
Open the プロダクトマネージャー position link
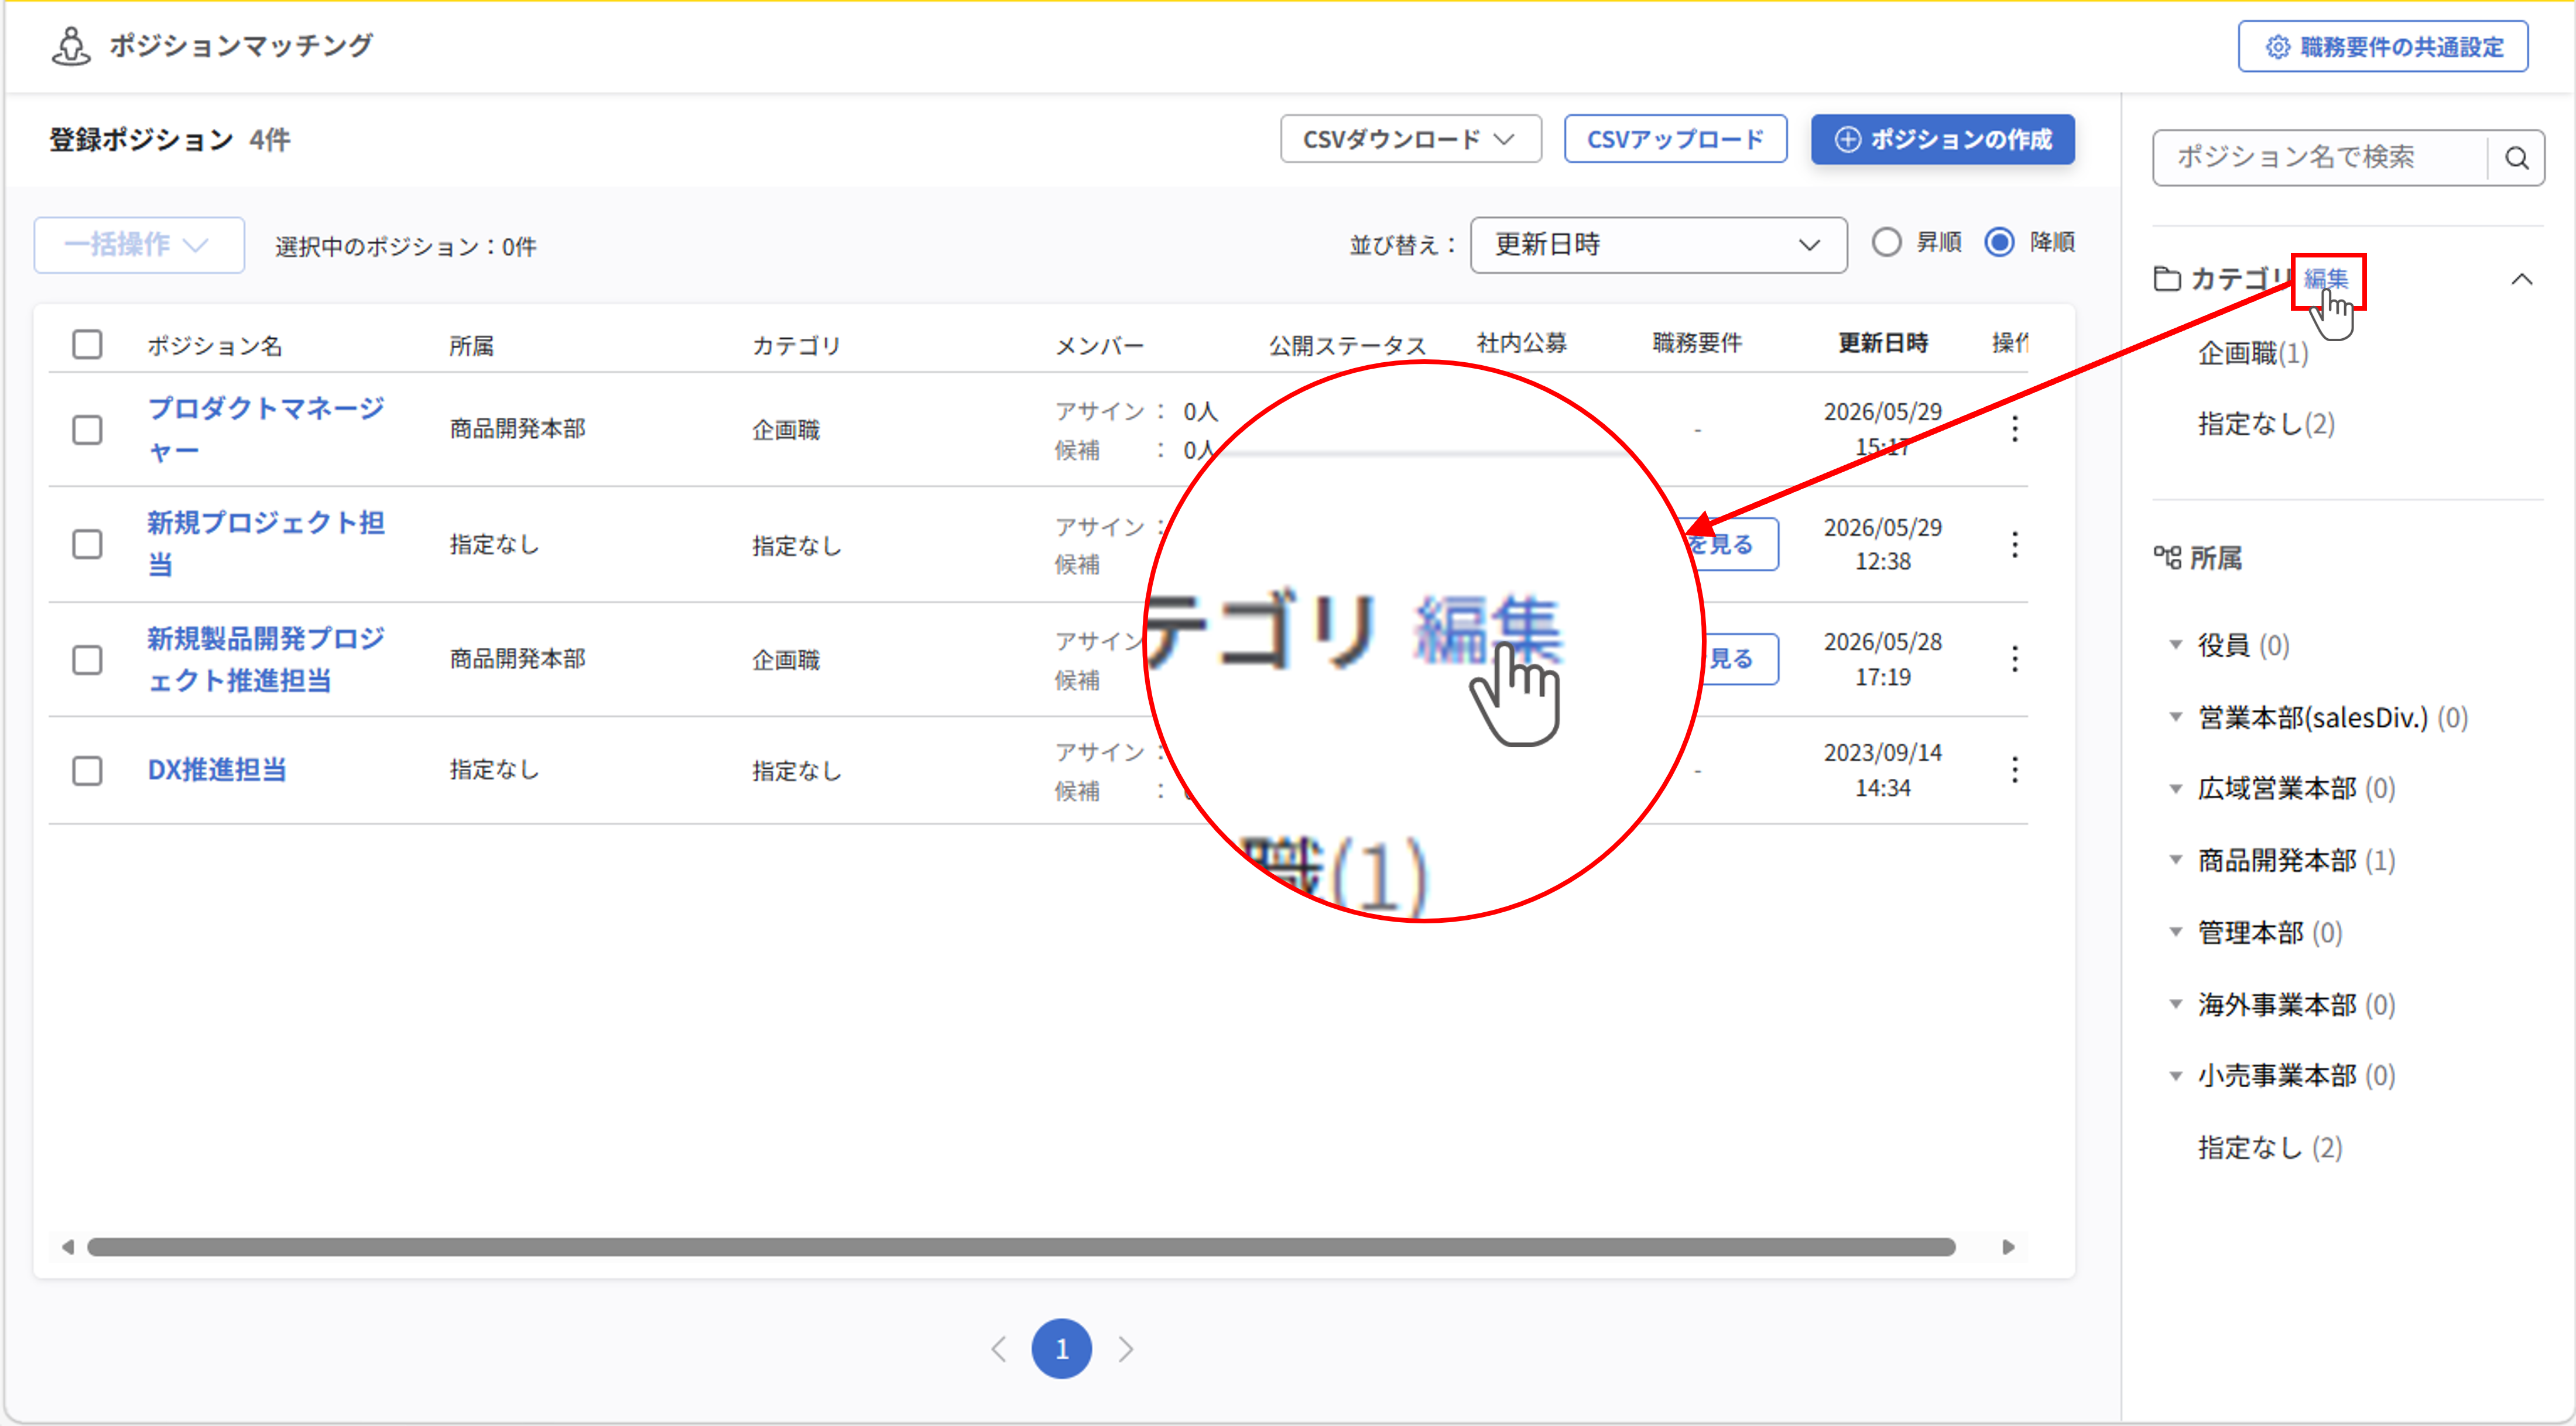click(x=265, y=429)
